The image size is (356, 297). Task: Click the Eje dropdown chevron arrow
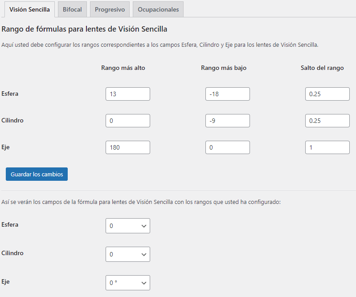click(x=143, y=283)
